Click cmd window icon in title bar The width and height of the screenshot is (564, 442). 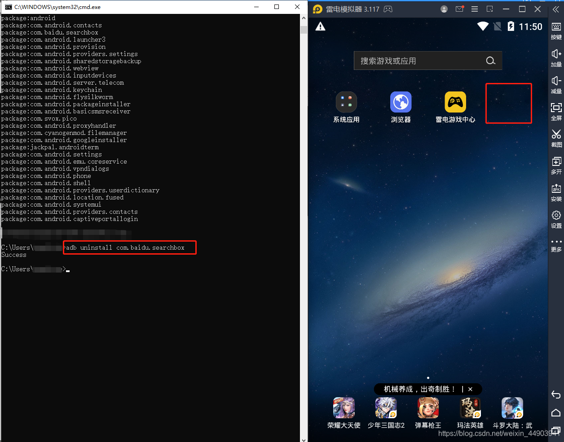[8, 7]
